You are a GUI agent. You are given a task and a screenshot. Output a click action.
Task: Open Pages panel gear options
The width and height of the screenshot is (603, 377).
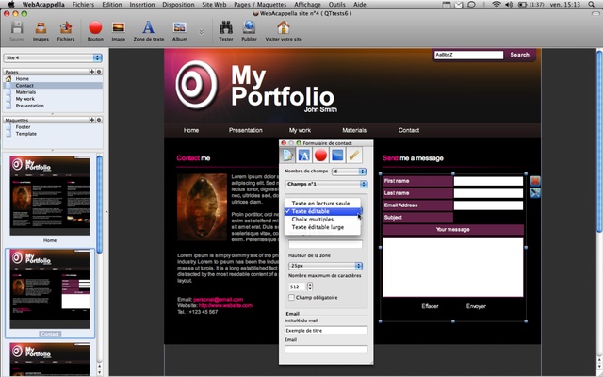[99, 72]
